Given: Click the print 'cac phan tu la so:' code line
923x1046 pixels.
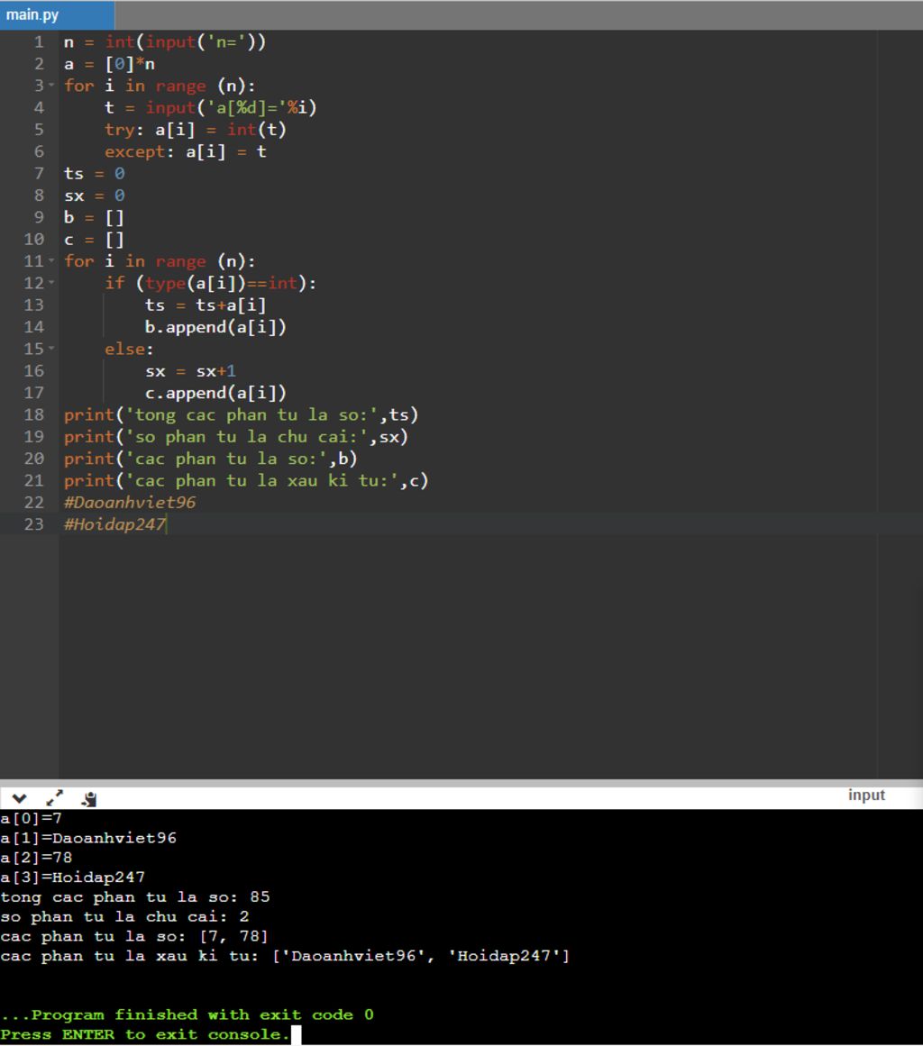Looking at the screenshot, I should pyautogui.click(x=211, y=459).
